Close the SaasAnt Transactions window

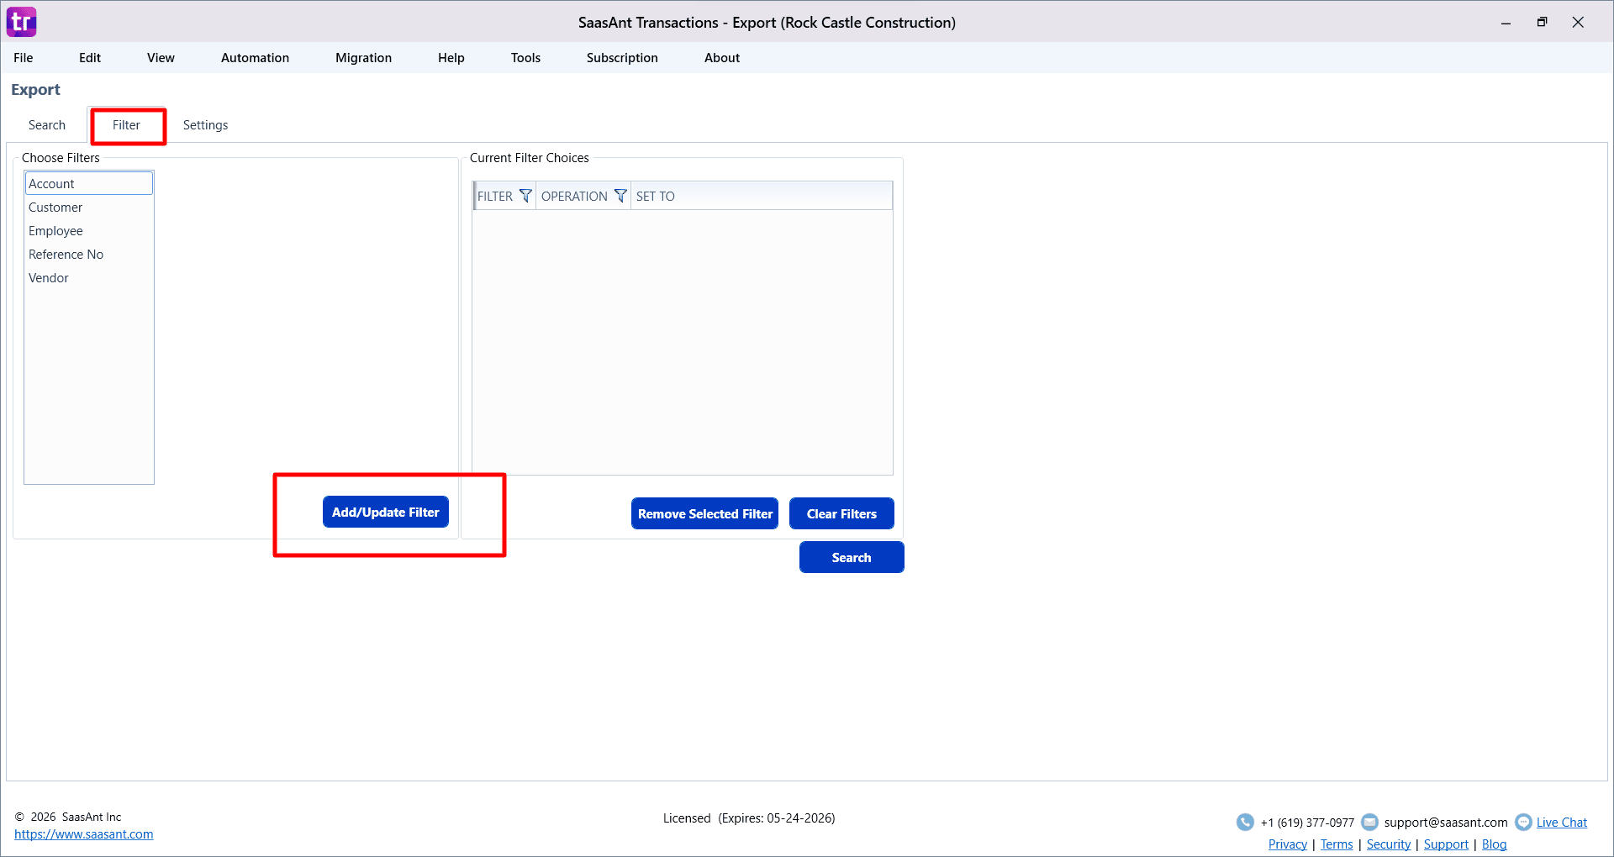(1578, 23)
